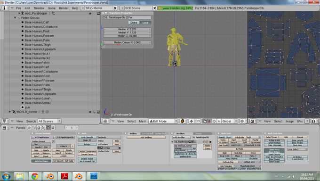This screenshot has height=181, width=320.
Task: Toggle X-axis mirror option
Action: pos(297,159)
